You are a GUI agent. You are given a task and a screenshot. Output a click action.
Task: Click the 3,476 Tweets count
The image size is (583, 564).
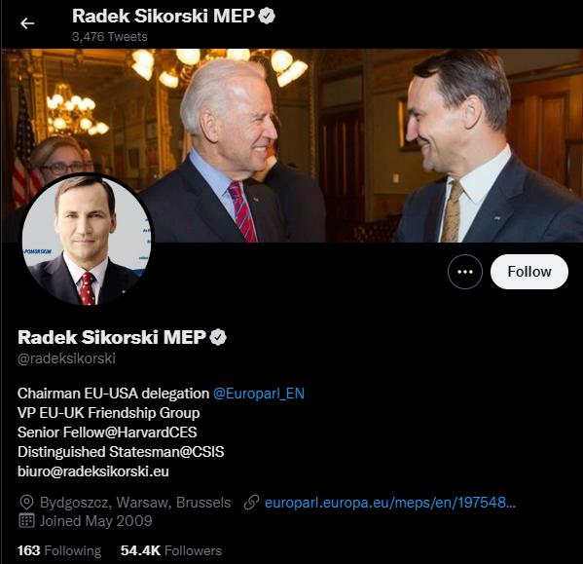coord(110,37)
